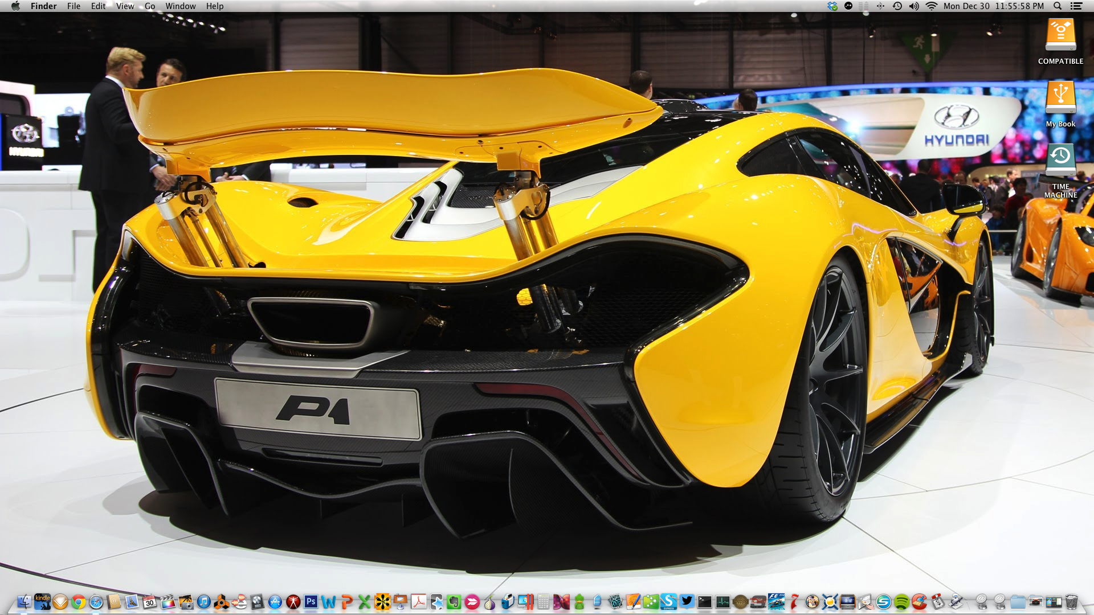Launch Google Chrome from the dock
The image size is (1094, 615).
point(79,602)
